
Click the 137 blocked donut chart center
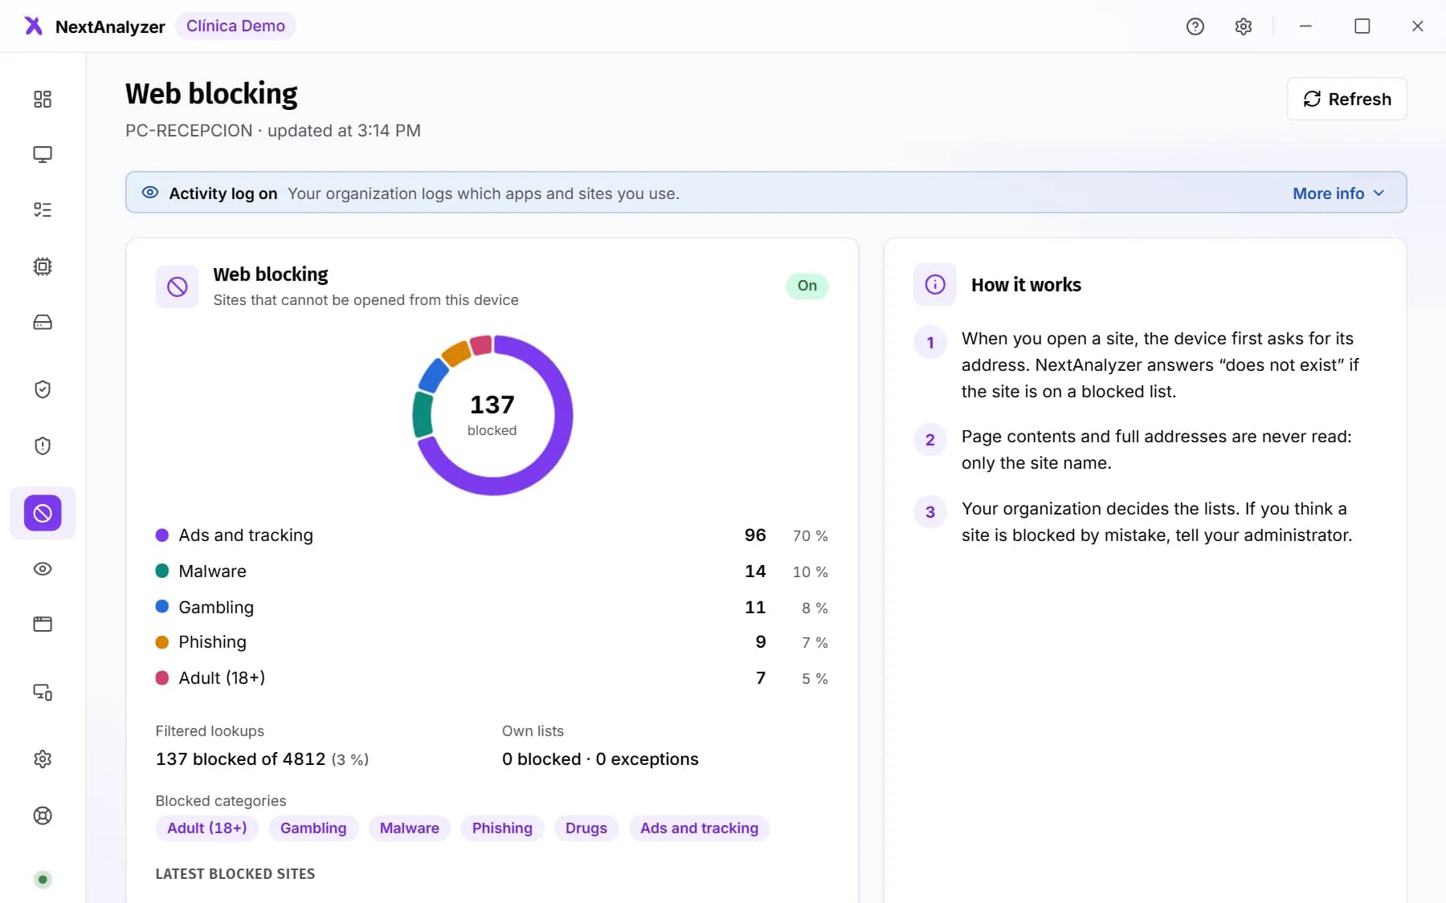coord(492,415)
